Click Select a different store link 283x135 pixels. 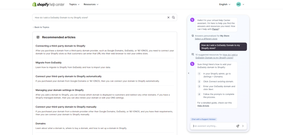[x=206, y=39]
